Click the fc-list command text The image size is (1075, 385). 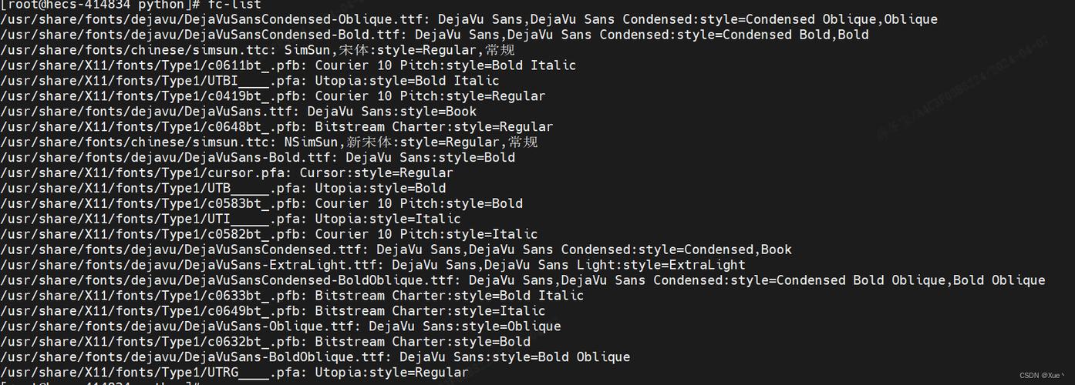[x=234, y=4]
